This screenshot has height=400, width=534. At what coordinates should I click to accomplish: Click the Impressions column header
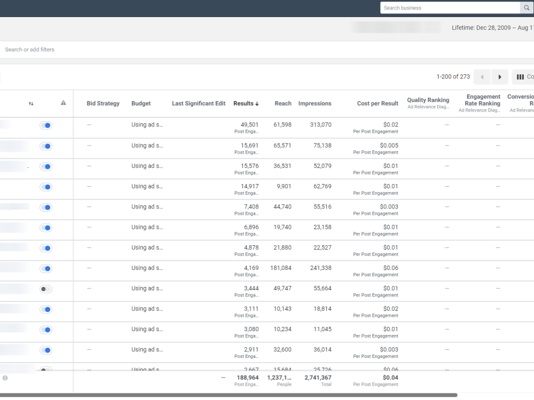point(315,103)
